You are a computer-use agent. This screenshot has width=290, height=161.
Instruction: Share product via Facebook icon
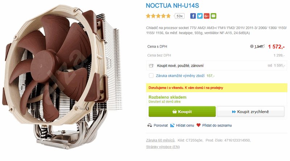[x=193, y=16]
